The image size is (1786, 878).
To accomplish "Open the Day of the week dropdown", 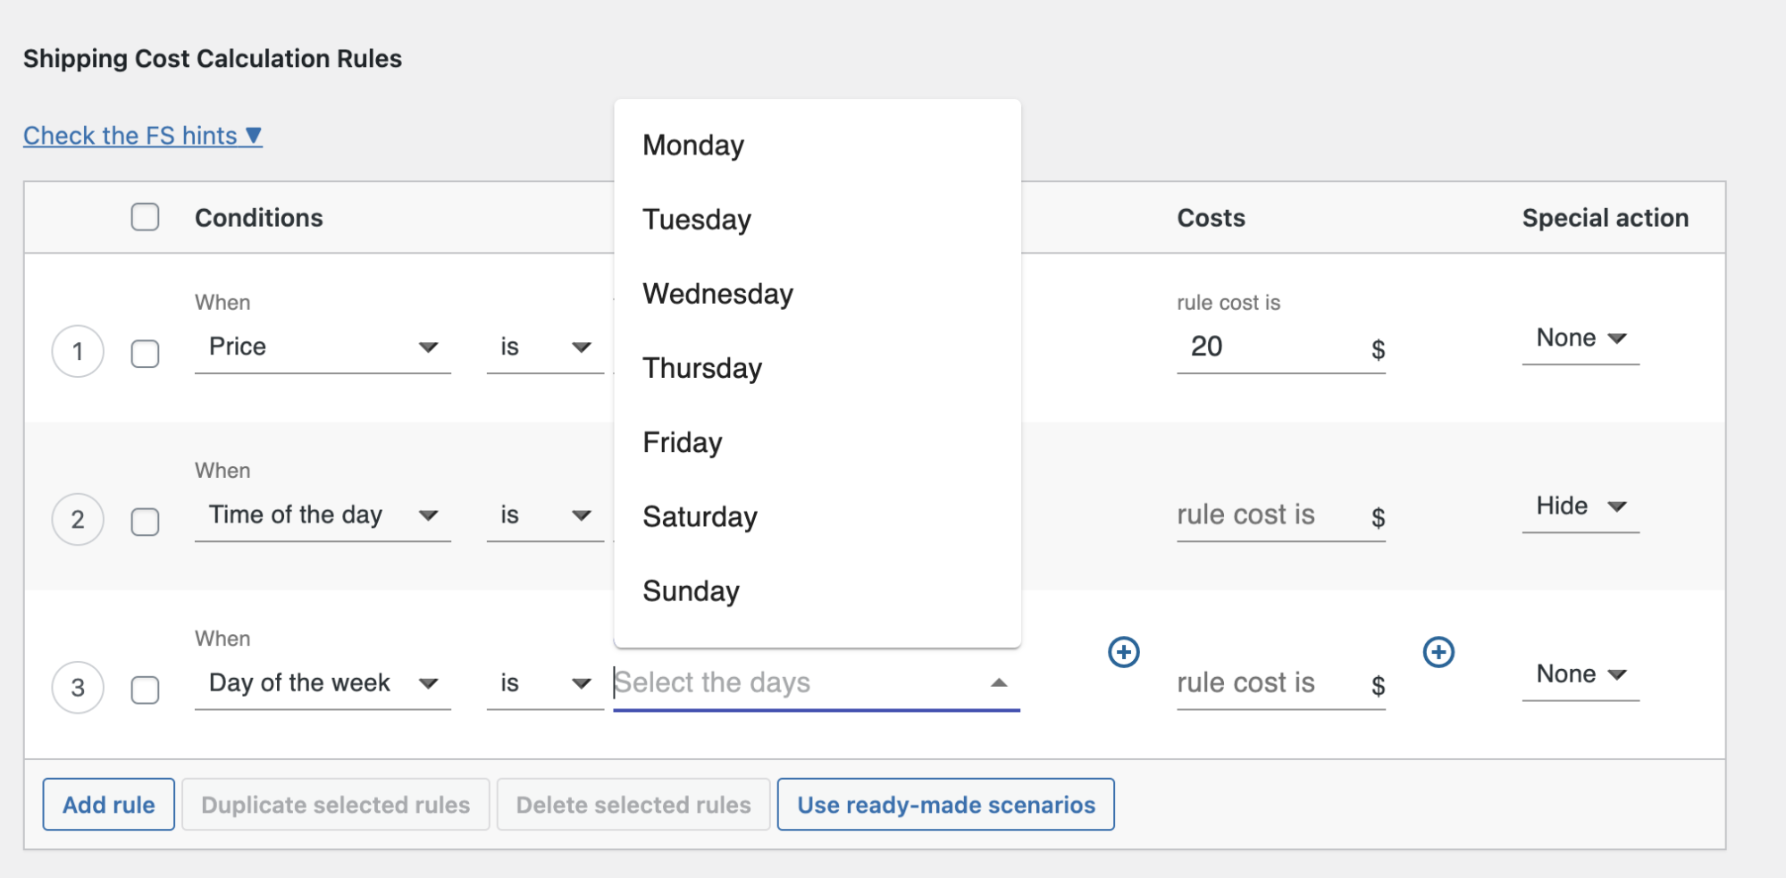I will pos(323,682).
